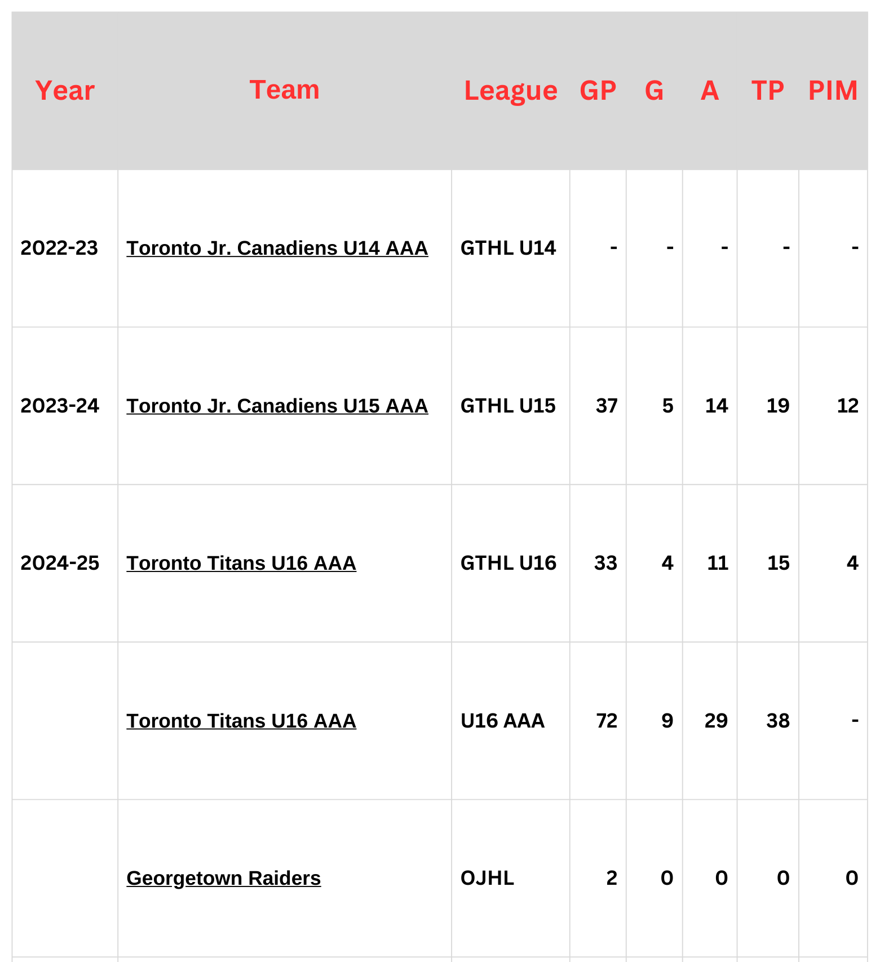Select the 2023-24 season cell
This screenshot has height=962, width=871.
pos(60,406)
